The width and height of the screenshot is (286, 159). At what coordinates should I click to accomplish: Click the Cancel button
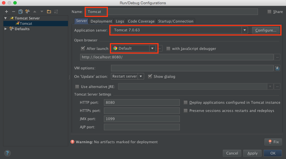tap(232, 153)
